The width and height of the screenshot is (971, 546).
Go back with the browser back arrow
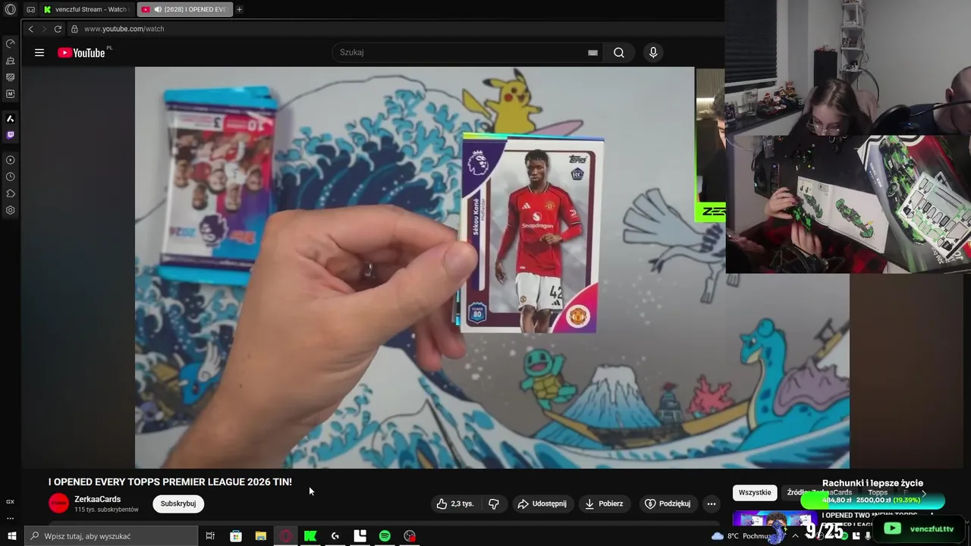tap(30, 29)
